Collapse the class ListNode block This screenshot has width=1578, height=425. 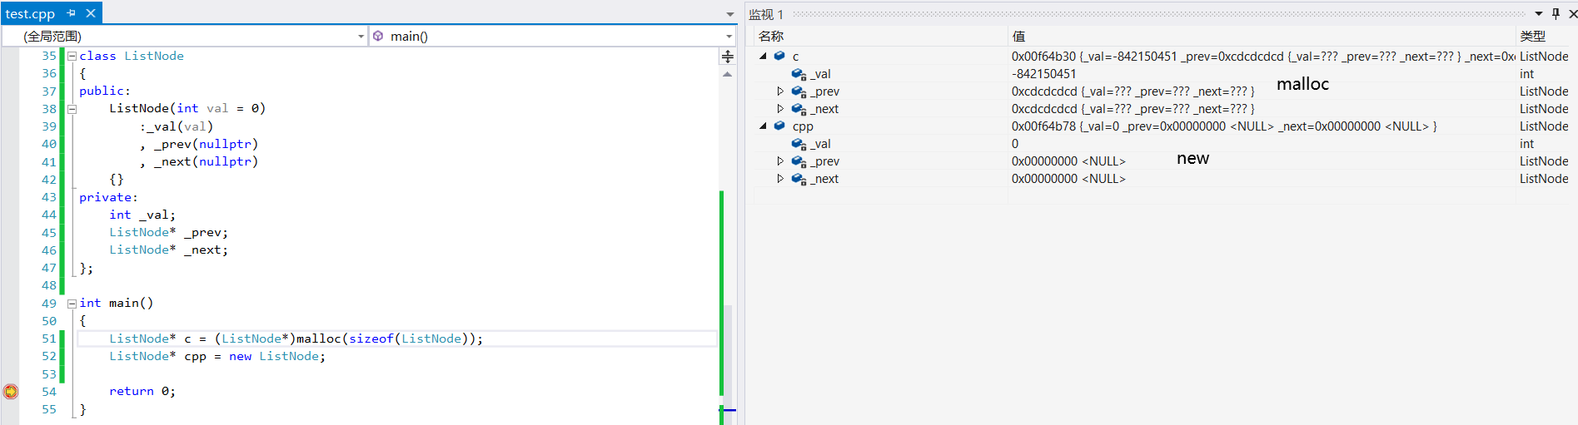(72, 56)
